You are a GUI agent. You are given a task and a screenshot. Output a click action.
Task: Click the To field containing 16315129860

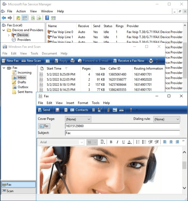(122, 126)
